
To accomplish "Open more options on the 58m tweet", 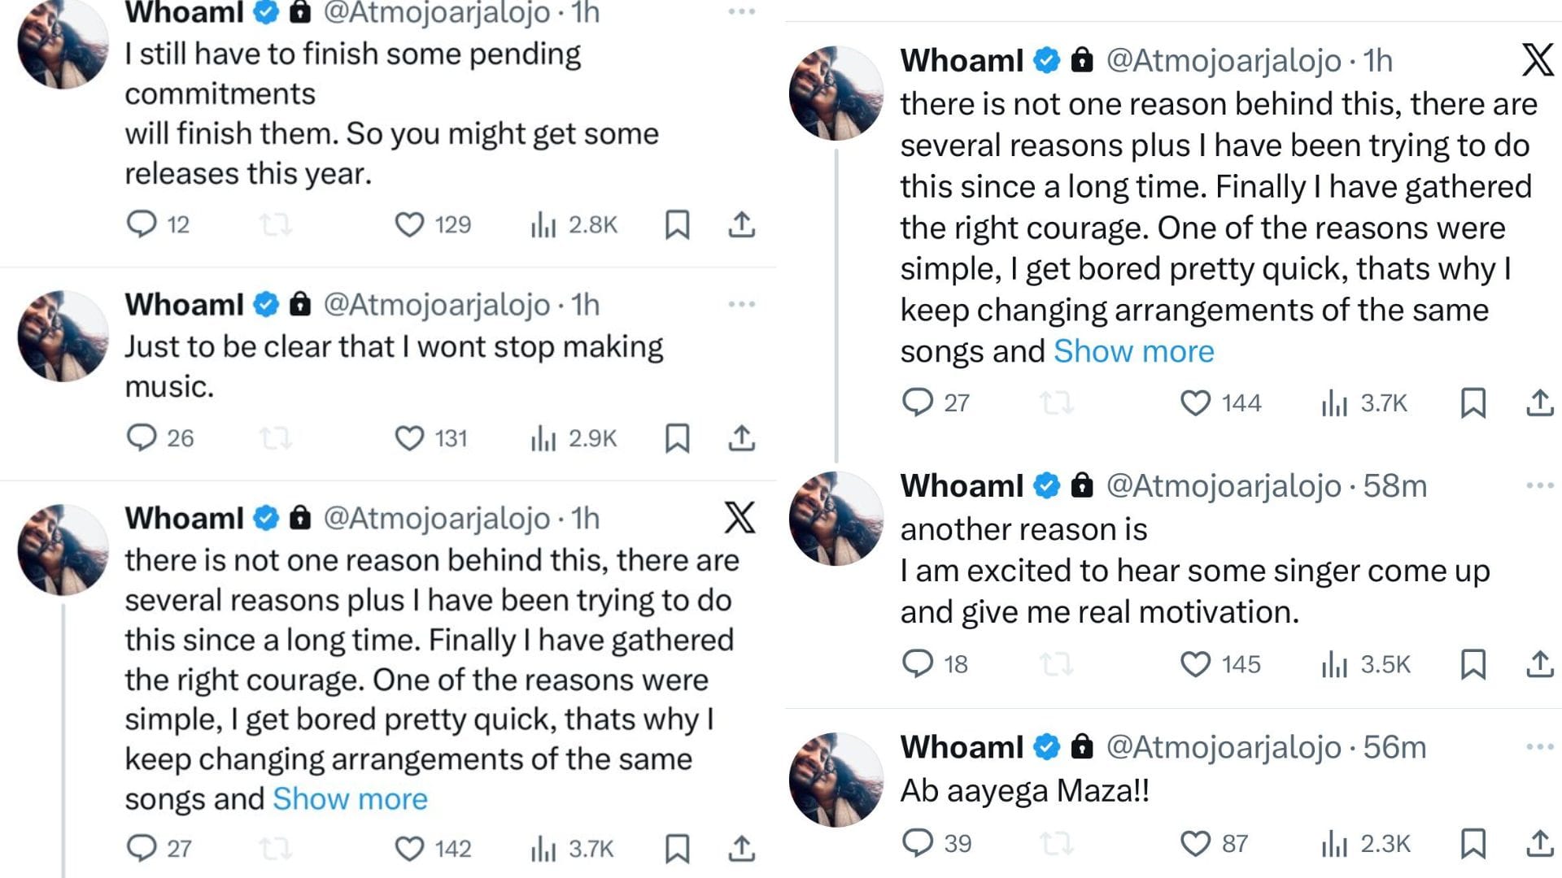I will pyautogui.click(x=1539, y=485).
